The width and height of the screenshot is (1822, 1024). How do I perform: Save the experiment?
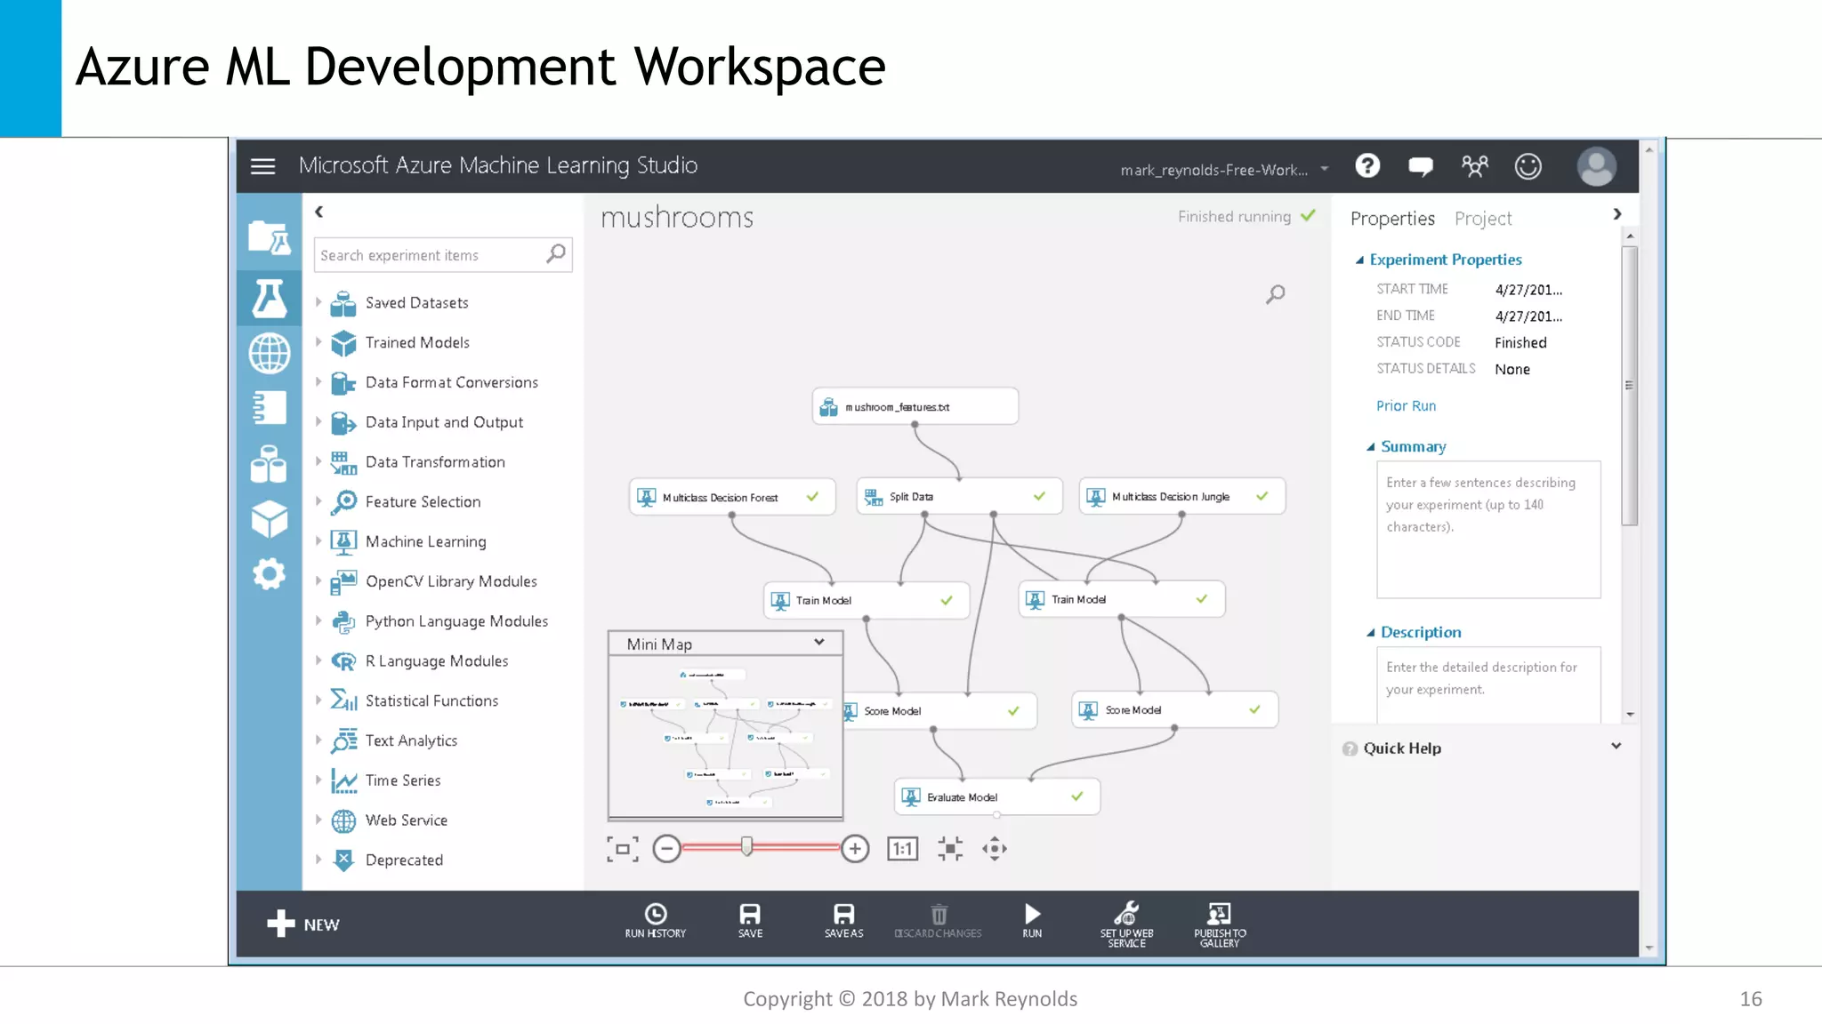pyautogui.click(x=750, y=921)
